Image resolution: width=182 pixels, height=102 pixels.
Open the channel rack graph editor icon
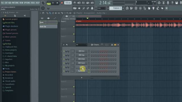(x=112, y=45)
